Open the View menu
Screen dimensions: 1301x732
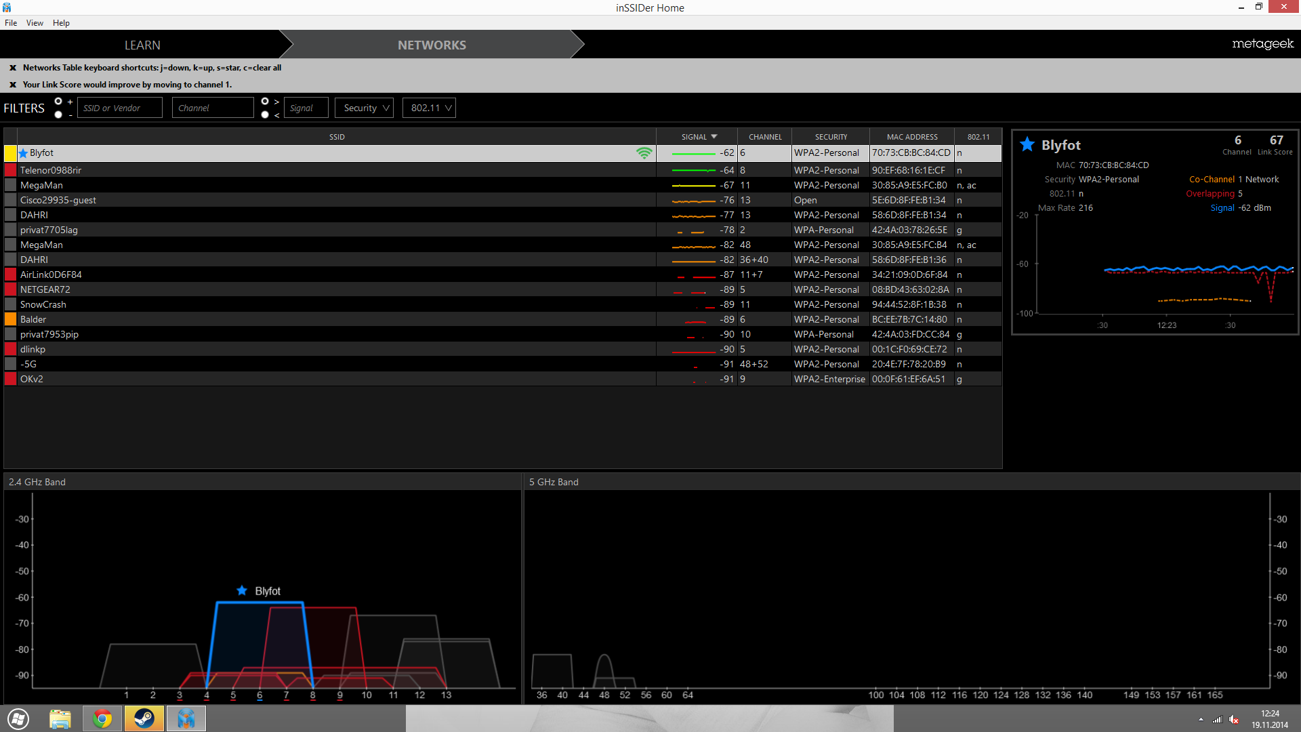[35, 23]
